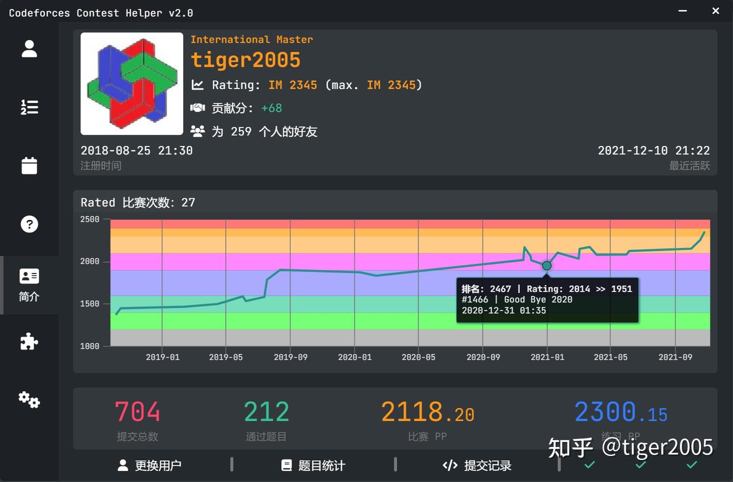The image size is (733, 482).
Task: Select the Good Bye 2020 point on the chart
Action: pos(546,265)
